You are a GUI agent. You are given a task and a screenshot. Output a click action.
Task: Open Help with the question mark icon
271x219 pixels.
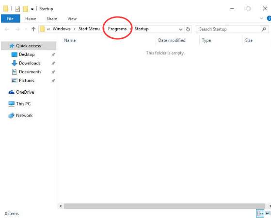point(269,18)
